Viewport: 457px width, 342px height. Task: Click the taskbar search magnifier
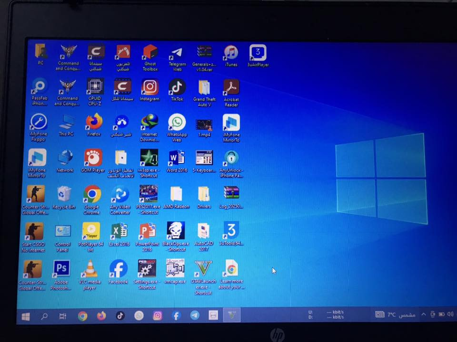pyautogui.click(x=44, y=316)
